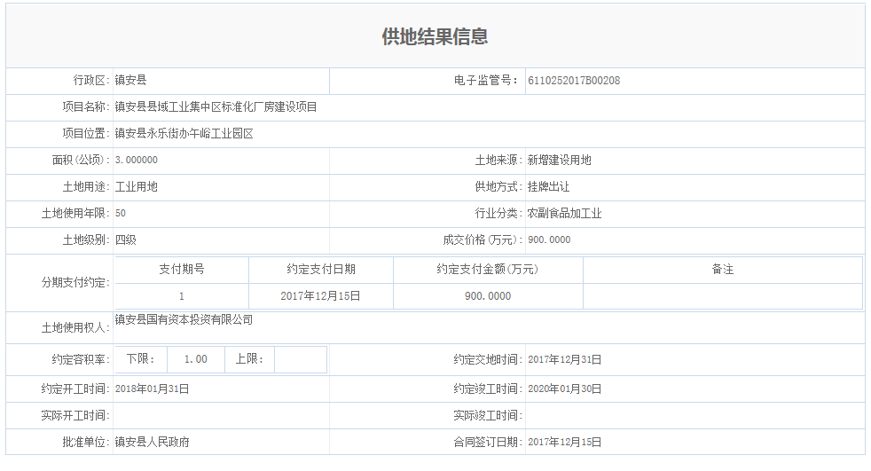This screenshot has width=871, height=471.
Task: Click the 实际竣工时间 field label
Action: coord(488,415)
